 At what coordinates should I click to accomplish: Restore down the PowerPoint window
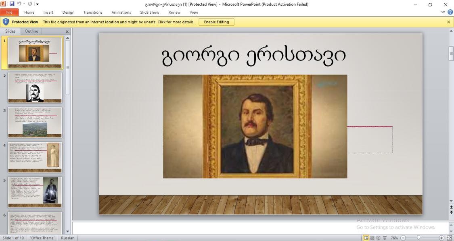pyautogui.click(x=430, y=4)
